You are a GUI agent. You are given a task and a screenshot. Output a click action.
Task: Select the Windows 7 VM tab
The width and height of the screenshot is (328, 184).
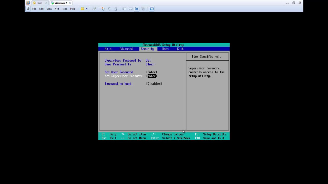(61, 3)
